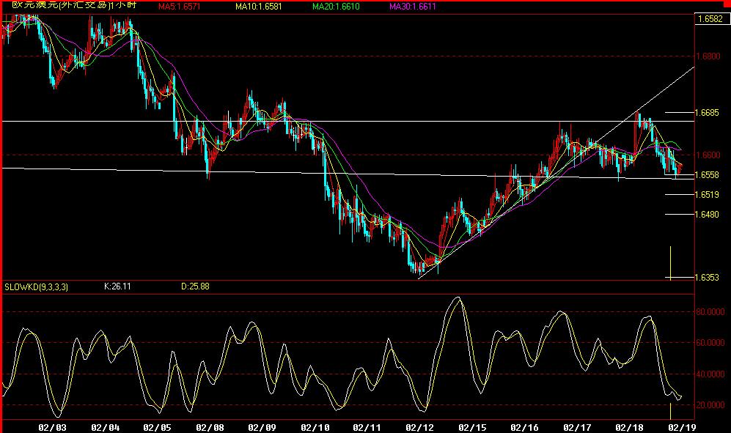
Task: Click the 80.0000 oscillator scale label
Action: coord(711,311)
